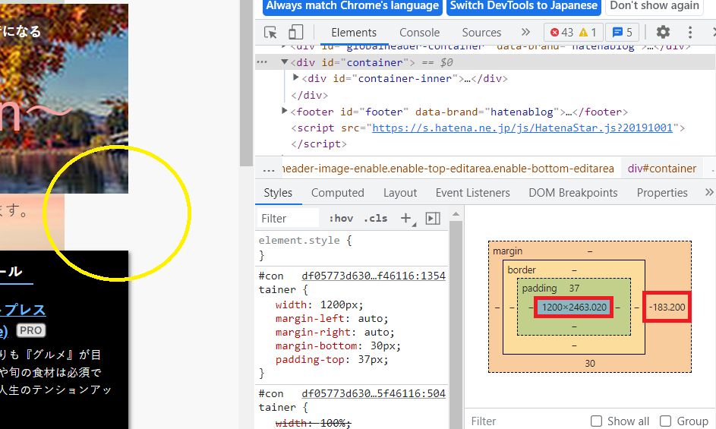Open DevTools settings gear
Viewport: 716px width, 429px height.
663,32
